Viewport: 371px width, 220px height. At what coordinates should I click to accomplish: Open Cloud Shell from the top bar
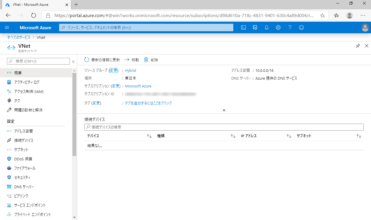pyautogui.click(x=243, y=27)
